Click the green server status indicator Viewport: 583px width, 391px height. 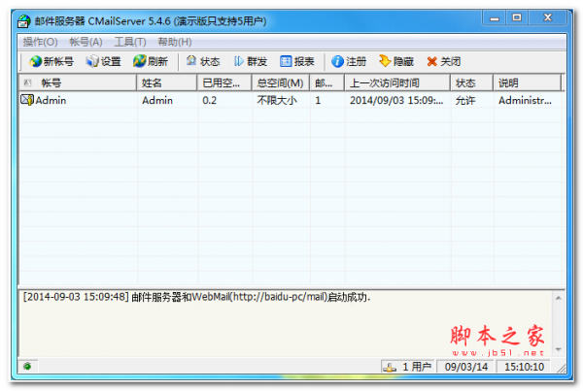[x=27, y=367]
